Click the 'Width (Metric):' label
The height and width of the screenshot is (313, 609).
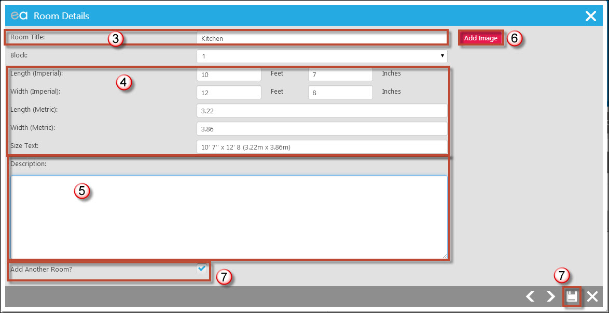point(33,127)
